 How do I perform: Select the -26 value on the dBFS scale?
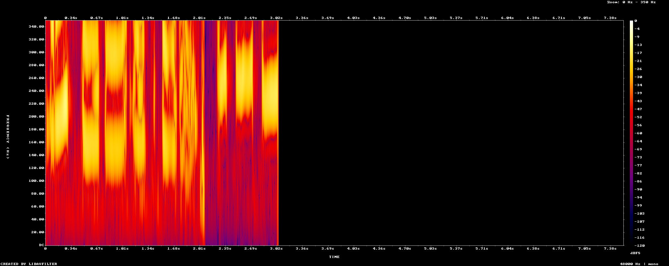pos(638,69)
